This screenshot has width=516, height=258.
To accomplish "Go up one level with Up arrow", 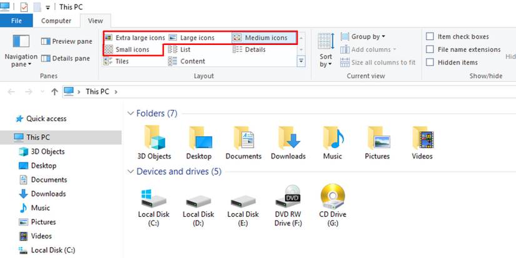I will (x=54, y=92).
